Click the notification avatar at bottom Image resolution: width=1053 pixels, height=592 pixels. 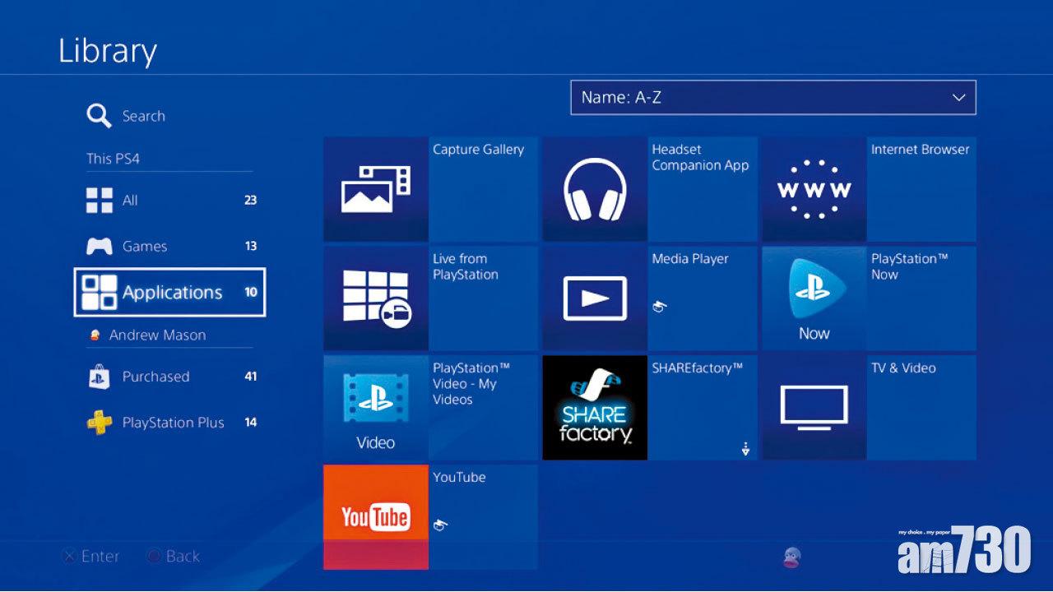[x=791, y=556]
